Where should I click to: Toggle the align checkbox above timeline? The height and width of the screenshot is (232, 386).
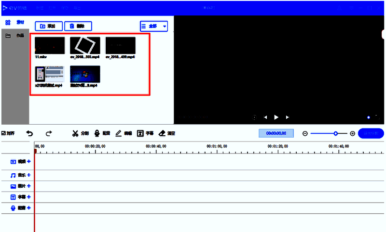pos(4,133)
